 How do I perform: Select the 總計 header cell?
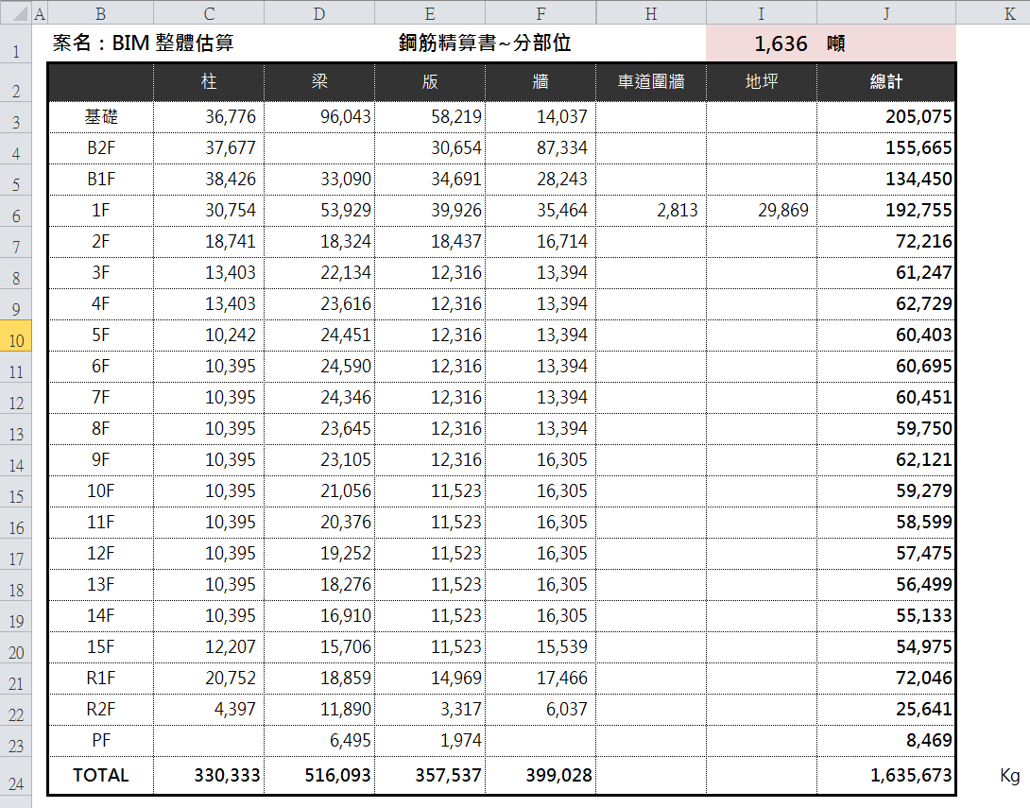(x=885, y=82)
